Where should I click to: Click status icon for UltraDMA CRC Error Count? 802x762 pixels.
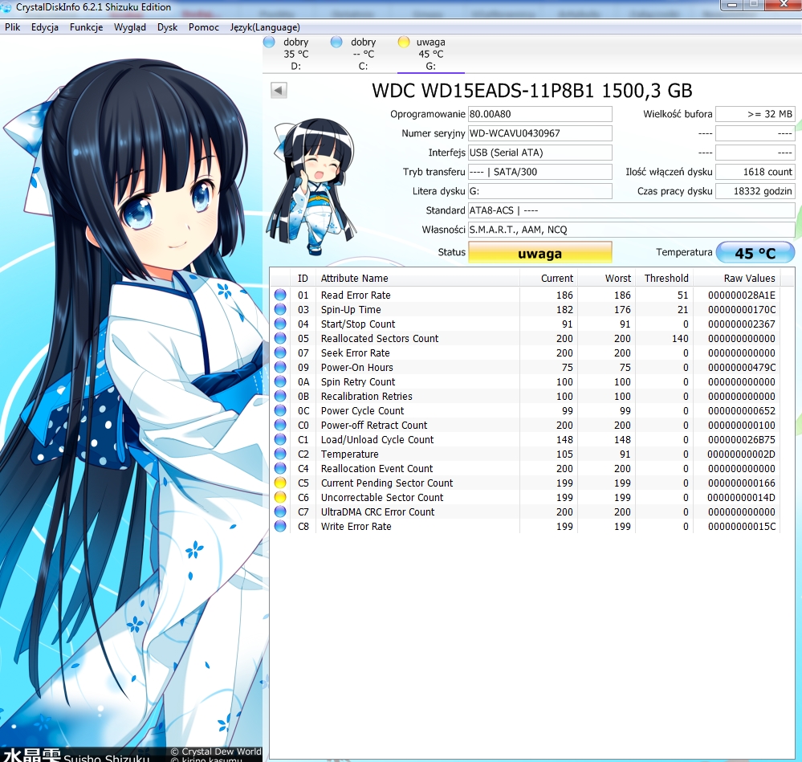[x=280, y=511]
